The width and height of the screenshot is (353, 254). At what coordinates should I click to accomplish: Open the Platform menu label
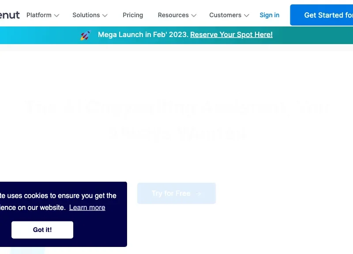click(x=39, y=15)
